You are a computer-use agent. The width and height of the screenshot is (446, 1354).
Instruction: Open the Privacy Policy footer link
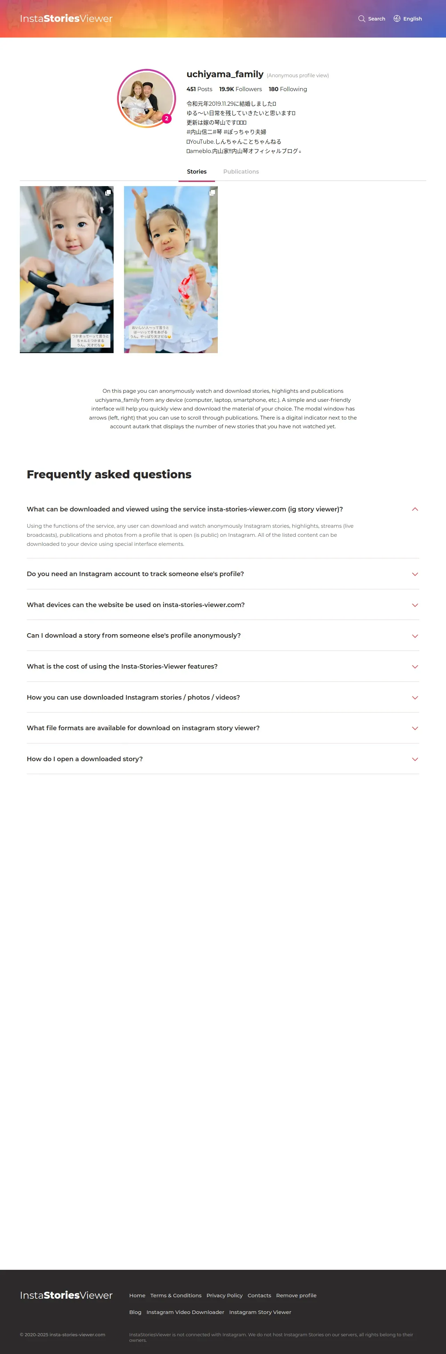pyautogui.click(x=225, y=1296)
